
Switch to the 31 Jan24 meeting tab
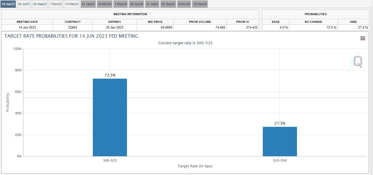click(x=88, y=4)
